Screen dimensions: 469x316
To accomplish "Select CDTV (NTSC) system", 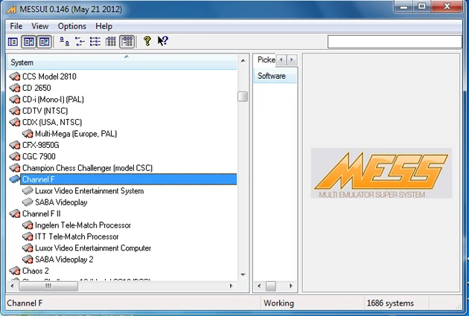I will [45, 111].
